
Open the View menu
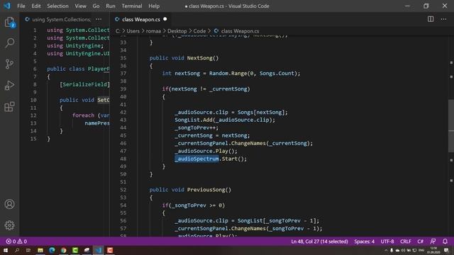pos(80,6)
